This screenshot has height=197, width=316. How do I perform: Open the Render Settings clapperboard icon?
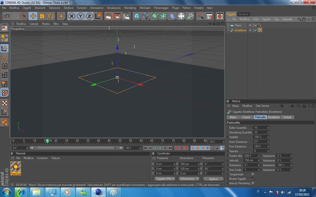(x=126, y=16)
